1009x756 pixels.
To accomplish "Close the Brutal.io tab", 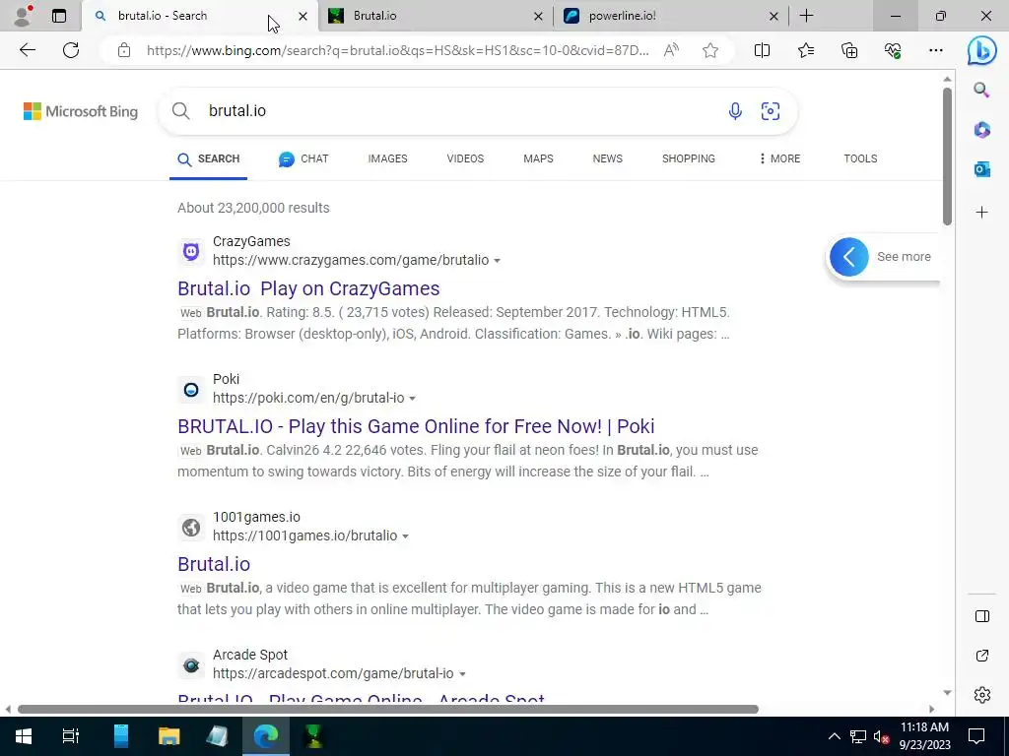I will 539,16.
